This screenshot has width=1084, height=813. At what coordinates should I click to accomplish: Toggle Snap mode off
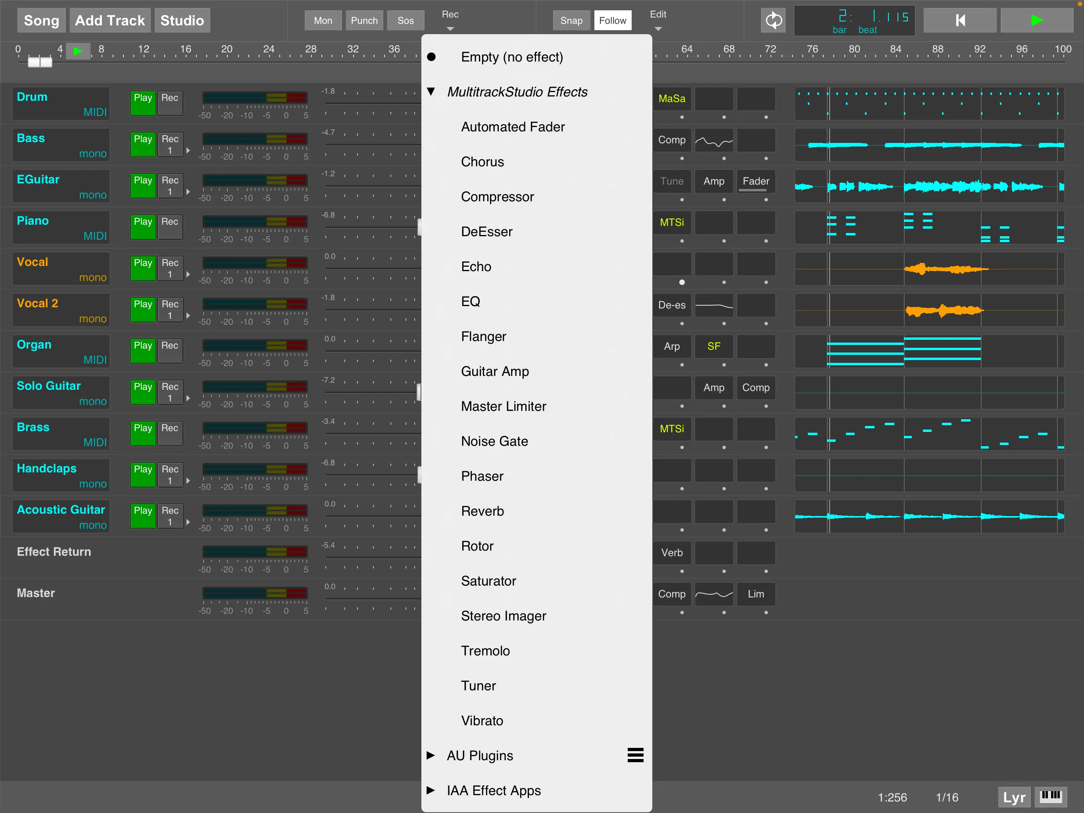click(571, 20)
